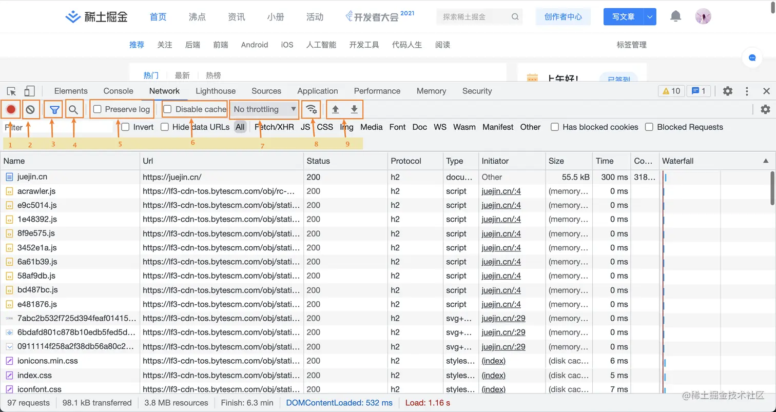Open network search magnifier in DevTools toolbar
The image size is (776, 412).
coord(73,109)
